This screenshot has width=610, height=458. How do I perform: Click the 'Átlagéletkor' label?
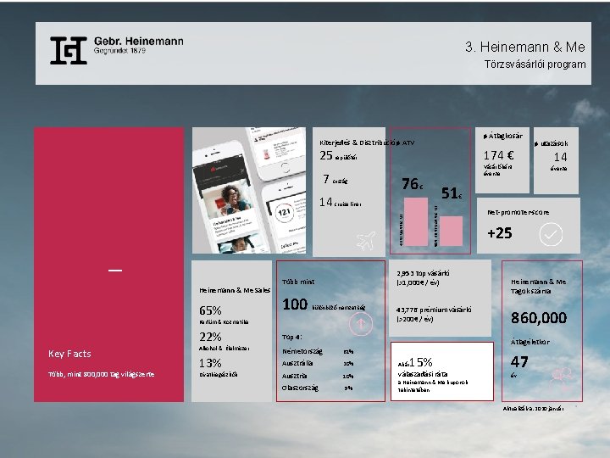[x=530, y=342]
